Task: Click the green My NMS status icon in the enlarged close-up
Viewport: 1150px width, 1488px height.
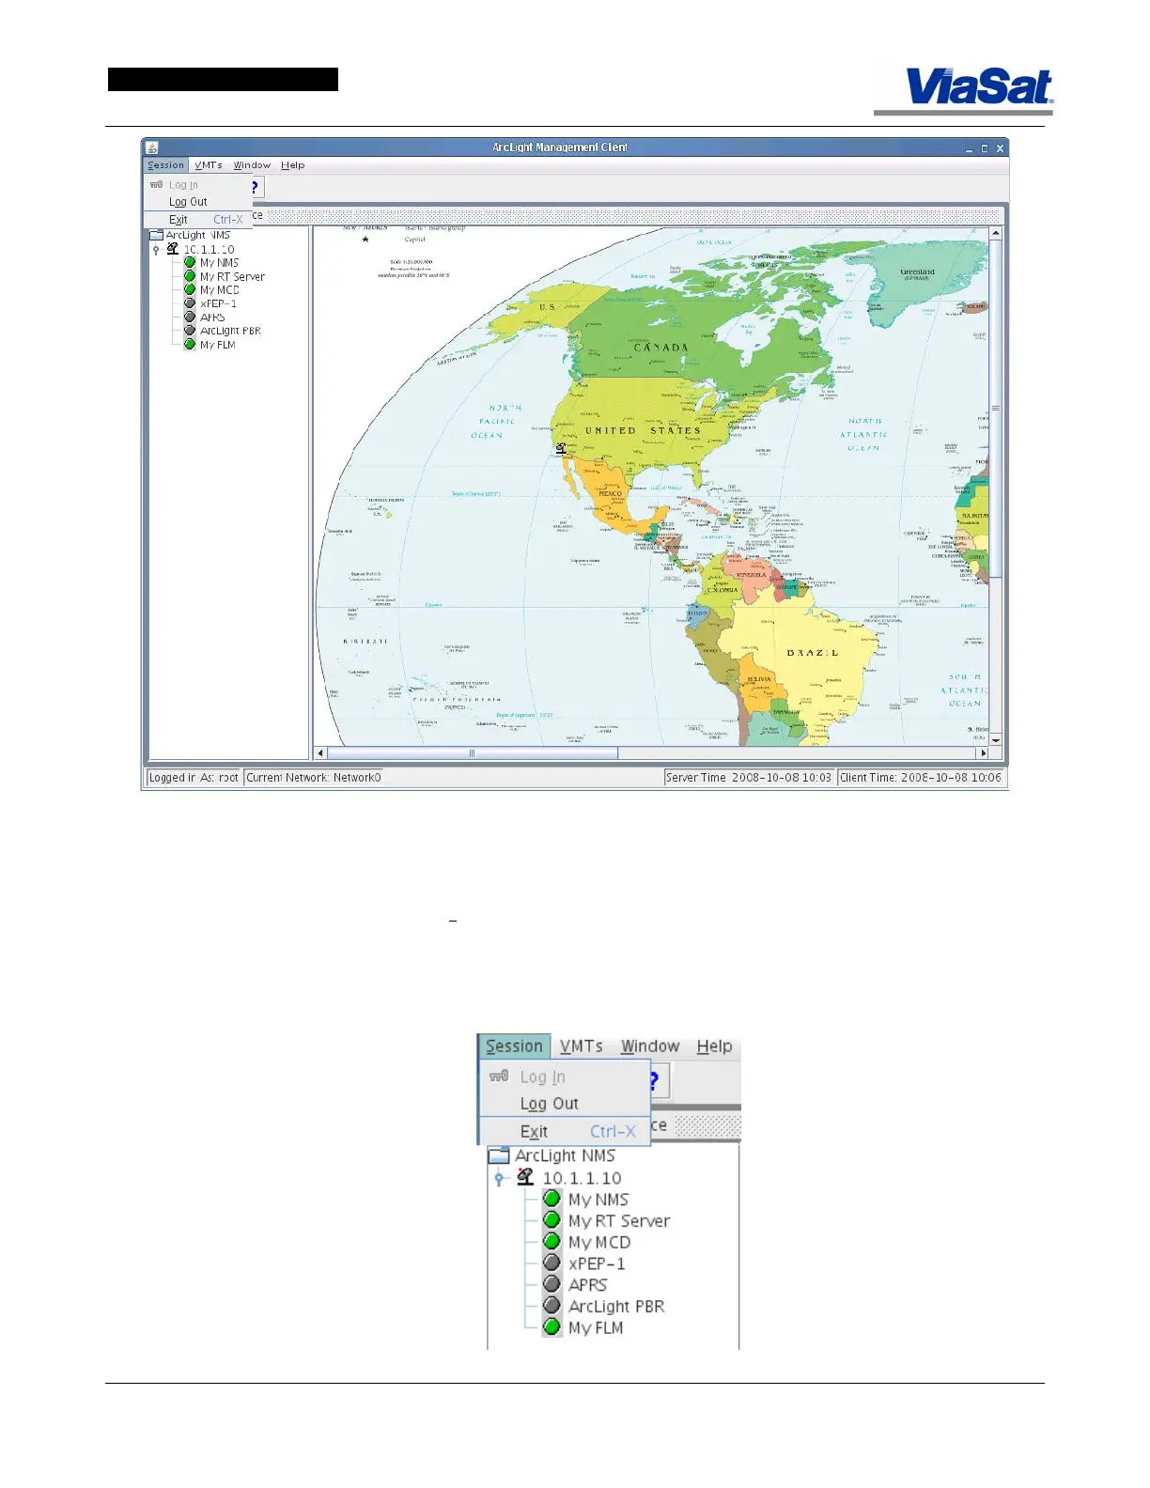Action: pos(552,1199)
